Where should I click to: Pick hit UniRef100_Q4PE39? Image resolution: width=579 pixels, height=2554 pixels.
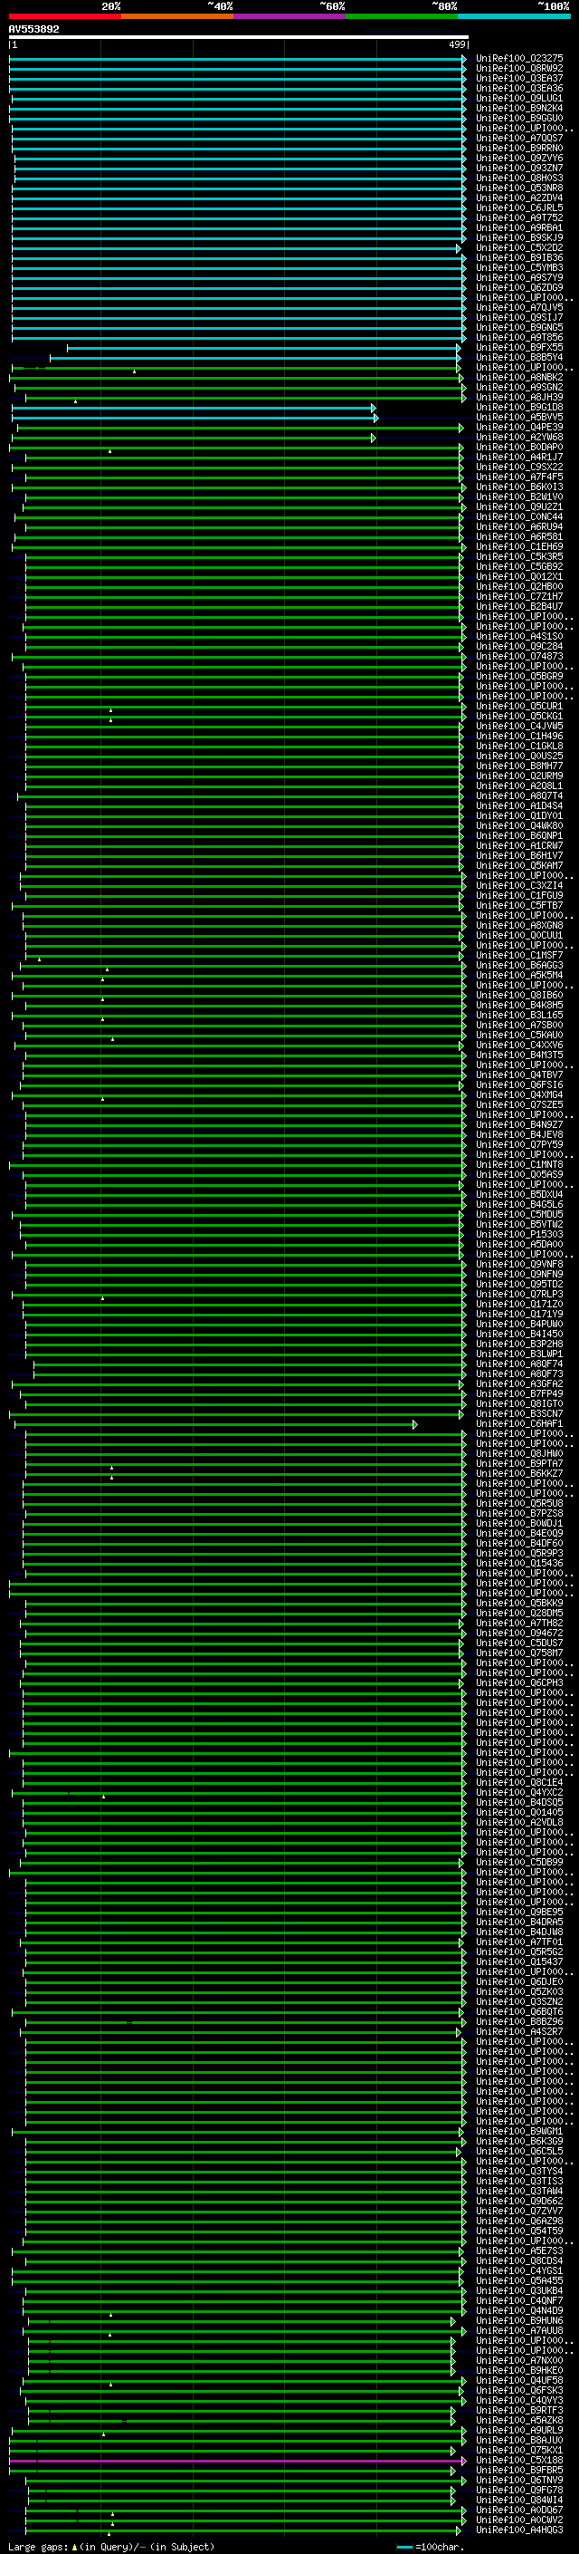pyautogui.click(x=519, y=428)
